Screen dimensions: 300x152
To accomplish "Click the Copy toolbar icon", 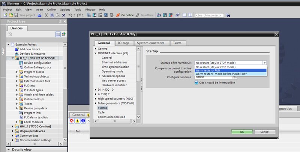I will [x=52, y=15].
